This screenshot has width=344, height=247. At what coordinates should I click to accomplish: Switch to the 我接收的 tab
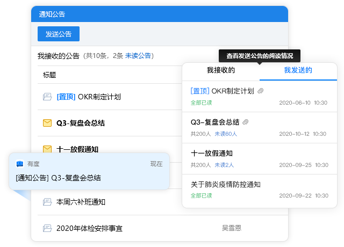coord(220,70)
